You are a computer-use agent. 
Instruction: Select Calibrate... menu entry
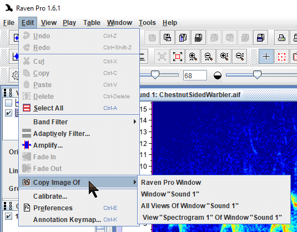(79, 196)
